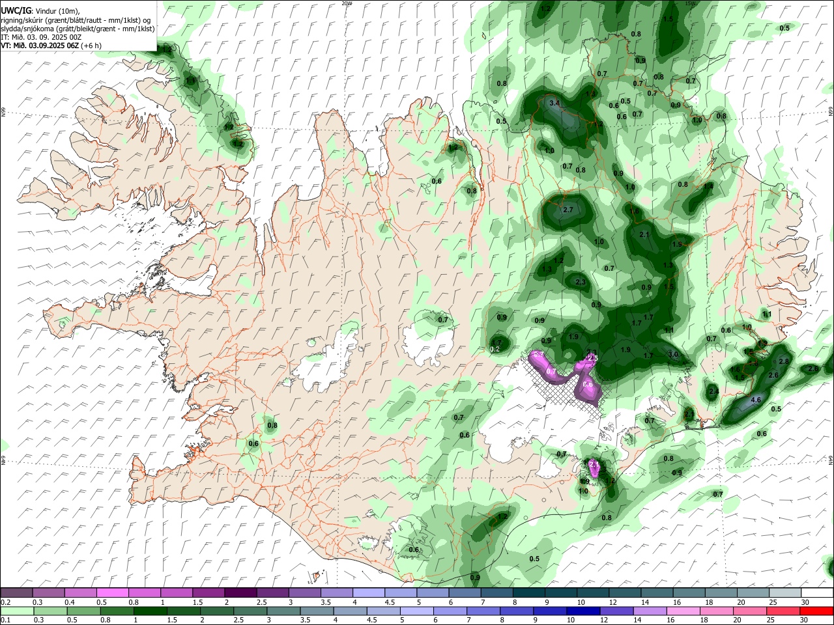Click the "UWC/IG: Vindur (10m)" title text
834x625 pixels.
tap(40, 10)
